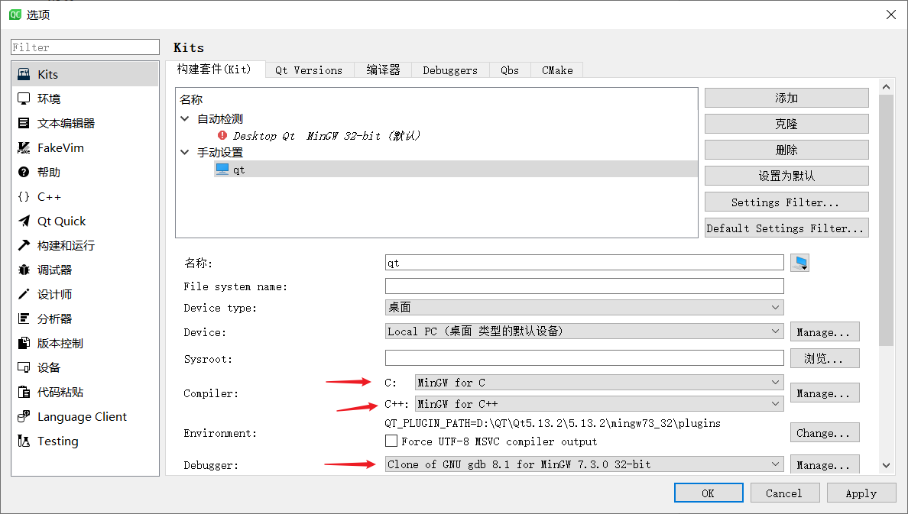The height and width of the screenshot is (514, 908).
Task: Open the Qt Quick paper-plane icon
Action: click(24, 221)
